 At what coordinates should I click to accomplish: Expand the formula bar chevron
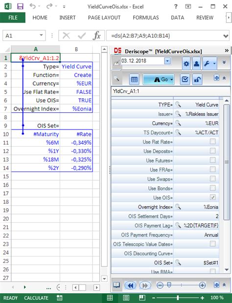click(226, 36)
